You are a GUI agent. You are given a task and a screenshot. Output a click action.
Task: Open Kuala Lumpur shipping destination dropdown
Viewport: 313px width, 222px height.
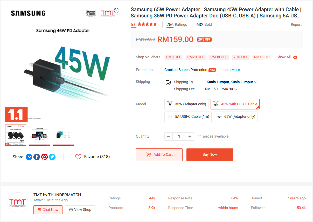click(232, 82)
